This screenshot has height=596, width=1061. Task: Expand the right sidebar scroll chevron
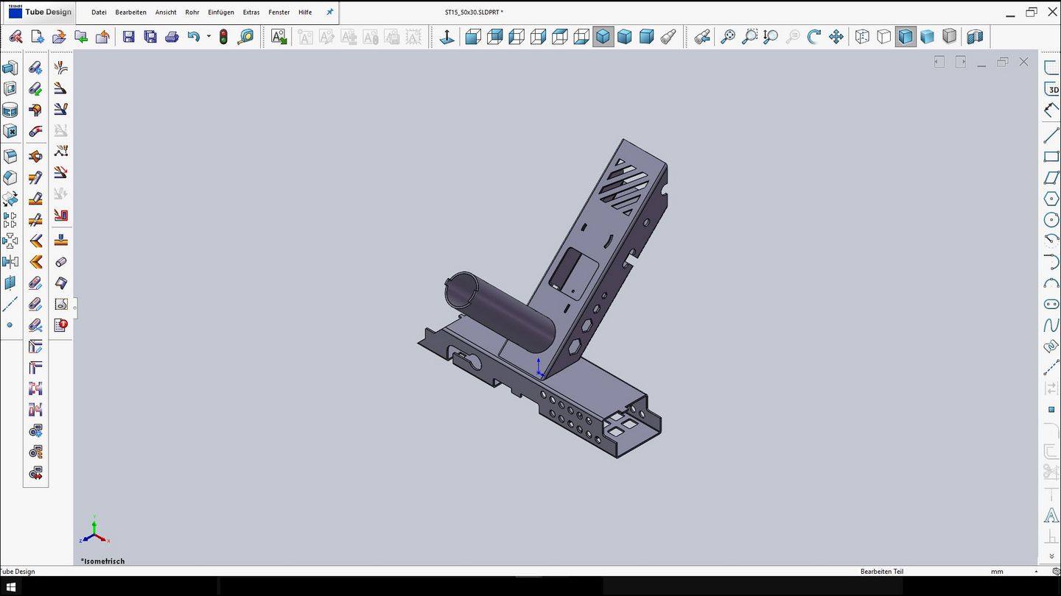click(x=1051, y=557)
